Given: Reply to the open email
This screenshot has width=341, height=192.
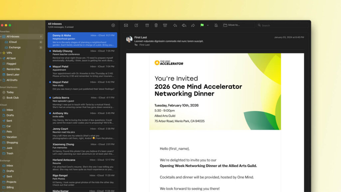Looking at the screenshot, I should [x=175, y=25].
